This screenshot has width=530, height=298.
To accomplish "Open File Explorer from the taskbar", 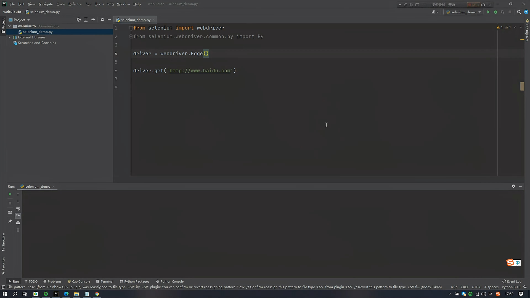I will [76, 294].
